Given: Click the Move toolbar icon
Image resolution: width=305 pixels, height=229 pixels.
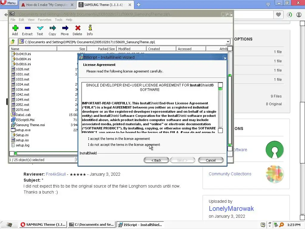Looking at the screenshot, I should (x=65, y=28).
